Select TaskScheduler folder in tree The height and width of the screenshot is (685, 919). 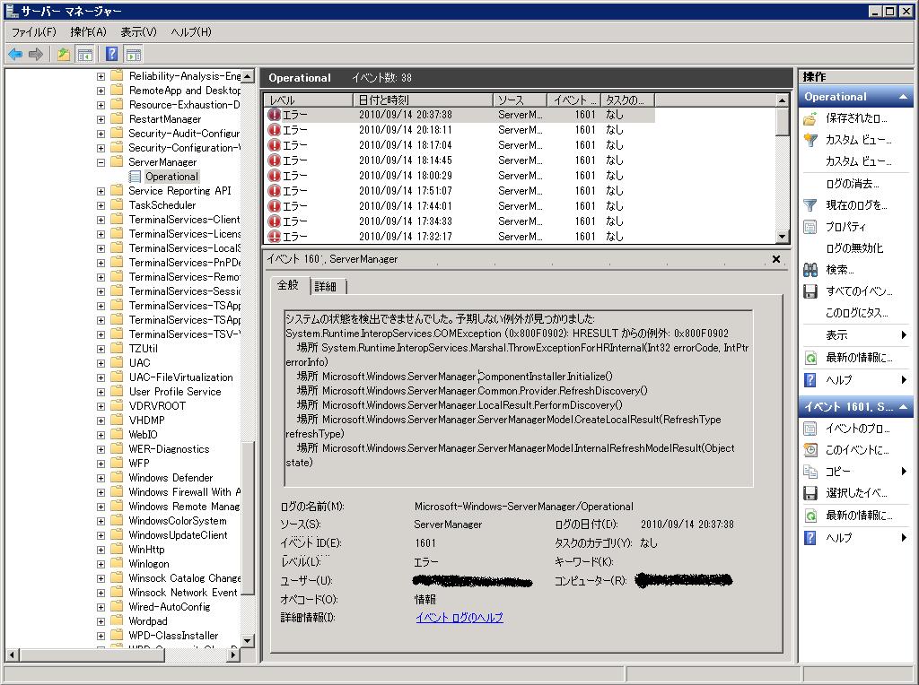tap(162, 205)
